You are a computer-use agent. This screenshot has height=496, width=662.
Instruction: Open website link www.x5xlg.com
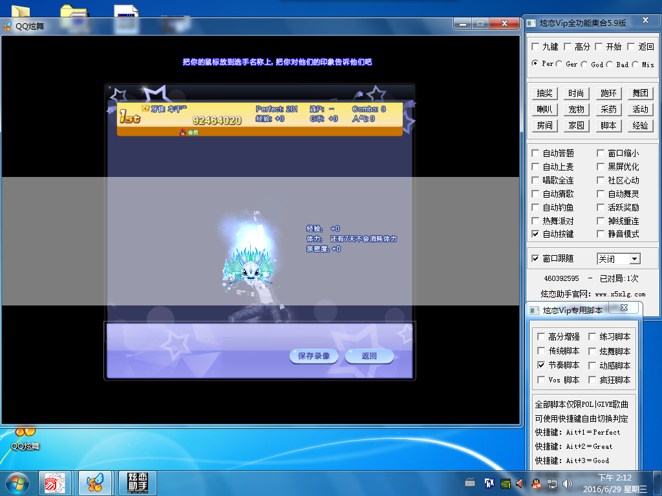point(620,294)
